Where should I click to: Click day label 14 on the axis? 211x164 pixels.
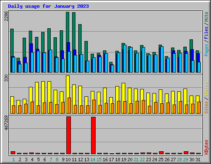(x=93, y=159)
